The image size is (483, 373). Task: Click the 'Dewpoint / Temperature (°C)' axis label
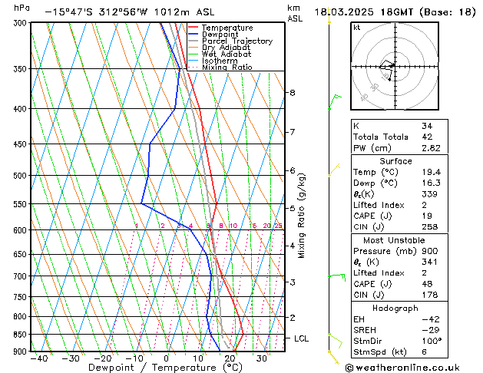click(x=165, y=368)
